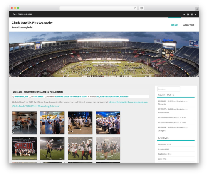Click the Archives sidebar heading
The width and height of the screenshot is (208, 175).
[163, 138]
